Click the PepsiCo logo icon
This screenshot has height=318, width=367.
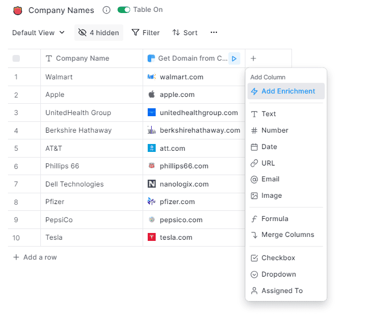click(152, 219)
